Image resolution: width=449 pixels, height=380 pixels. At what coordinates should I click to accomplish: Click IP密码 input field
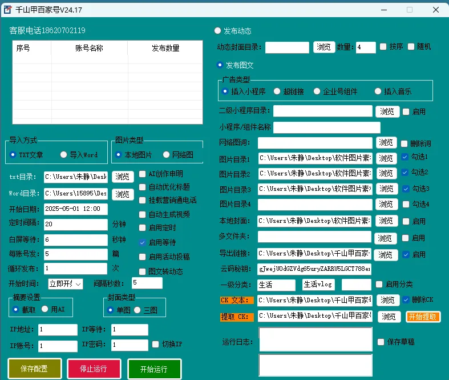[x=130, y=345]
